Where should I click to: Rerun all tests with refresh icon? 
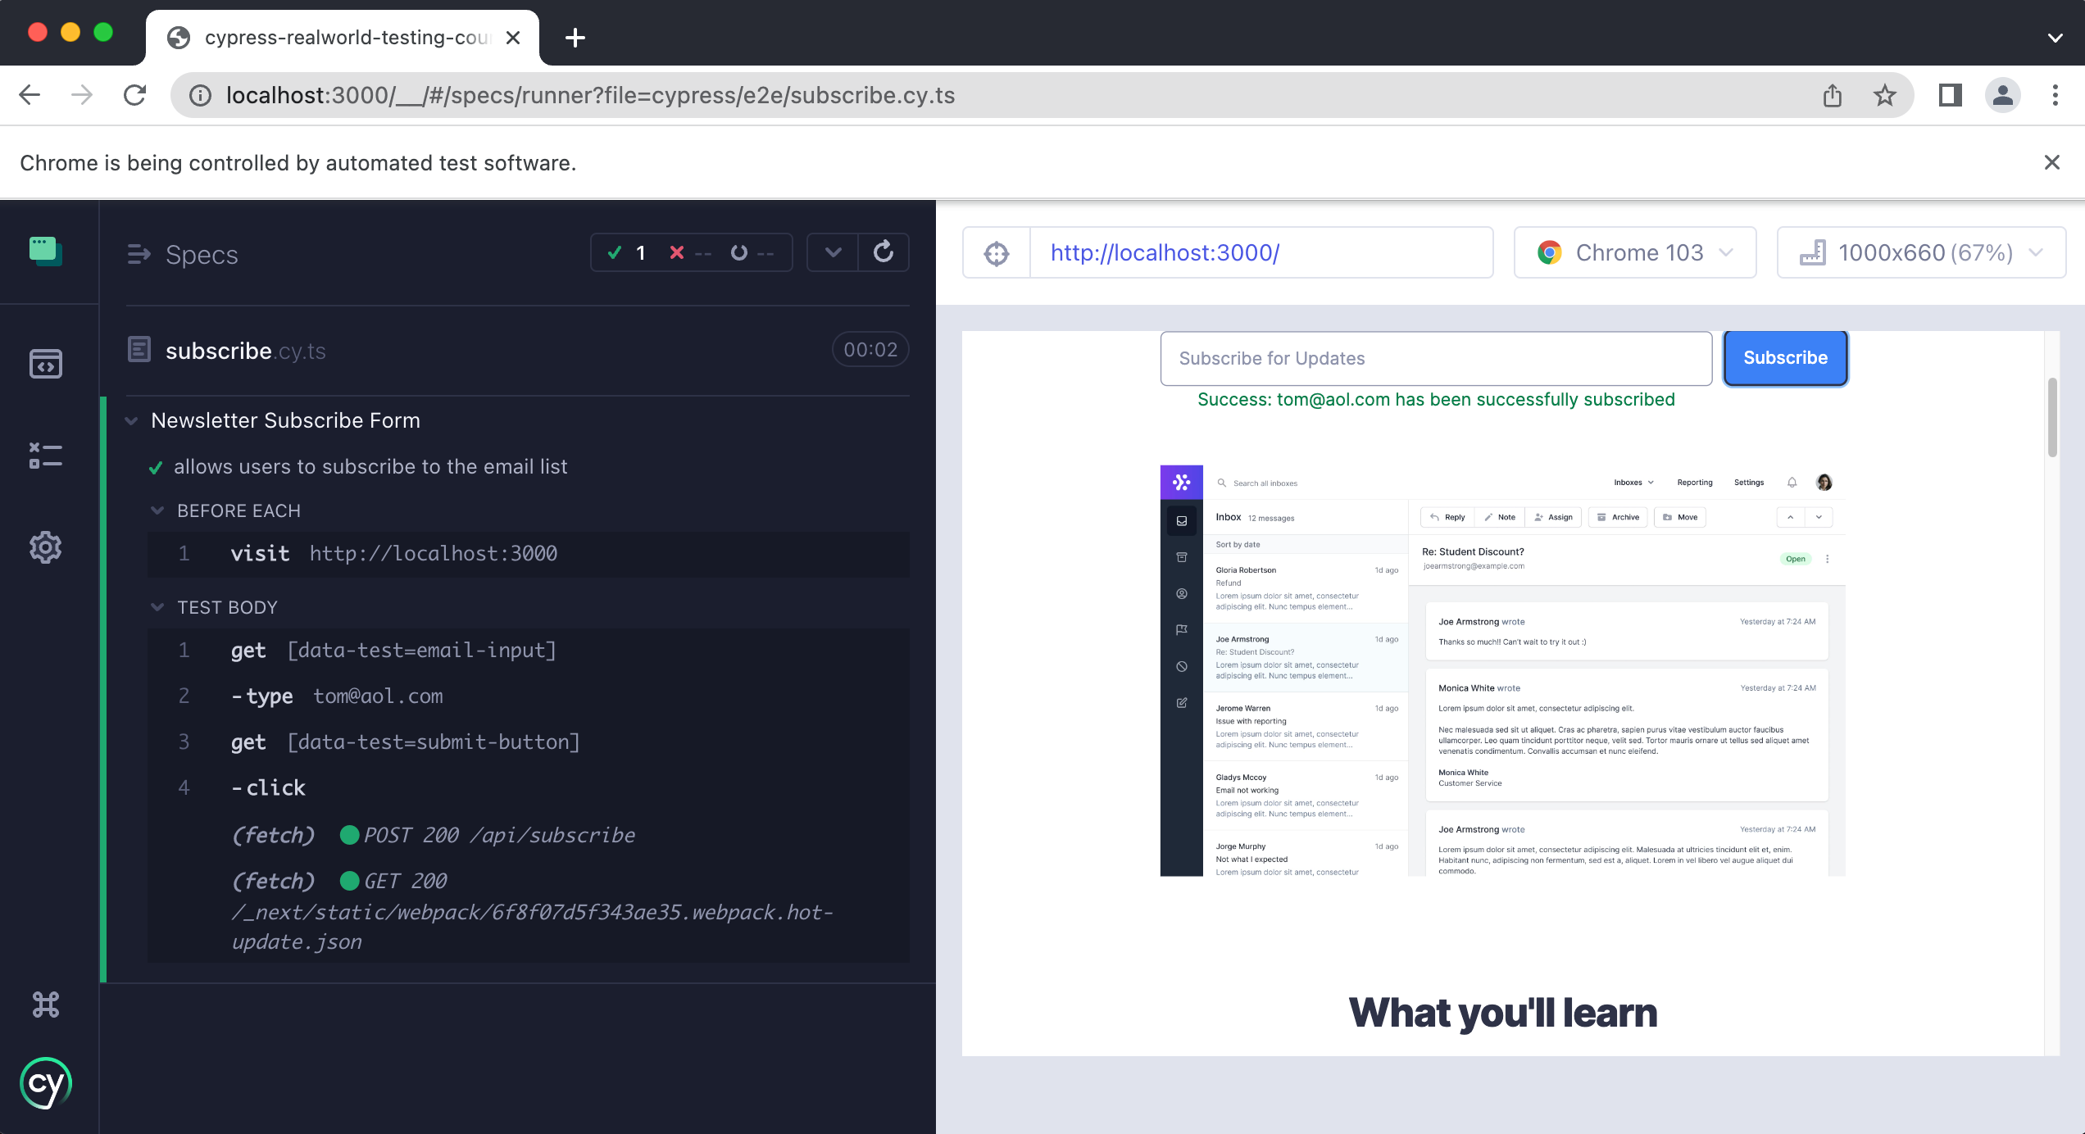(x=884, y=252)
